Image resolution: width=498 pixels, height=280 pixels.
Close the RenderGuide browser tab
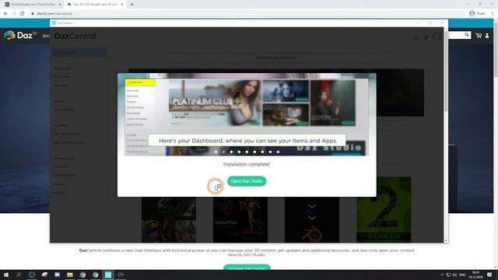60,5
